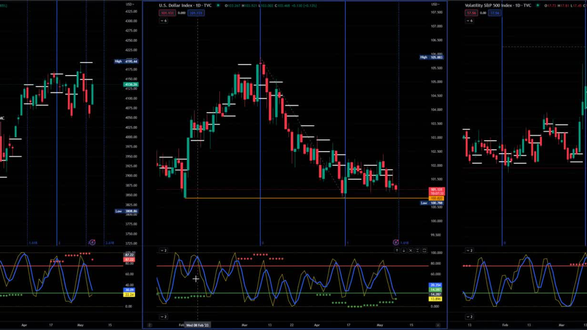This screenshot has height=330, width=587.
Task: Click the High 4195.44 label on S&P chart
Action: pos(126,61)
